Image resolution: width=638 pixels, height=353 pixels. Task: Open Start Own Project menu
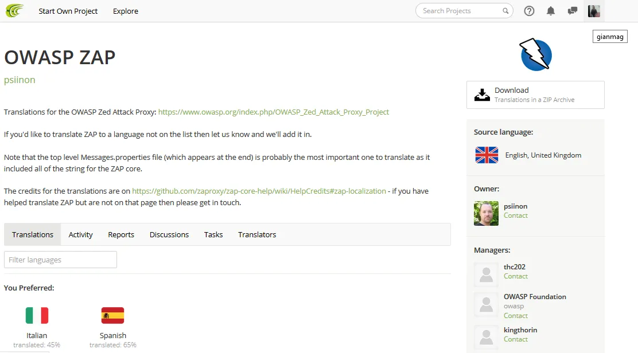point(68,11)
